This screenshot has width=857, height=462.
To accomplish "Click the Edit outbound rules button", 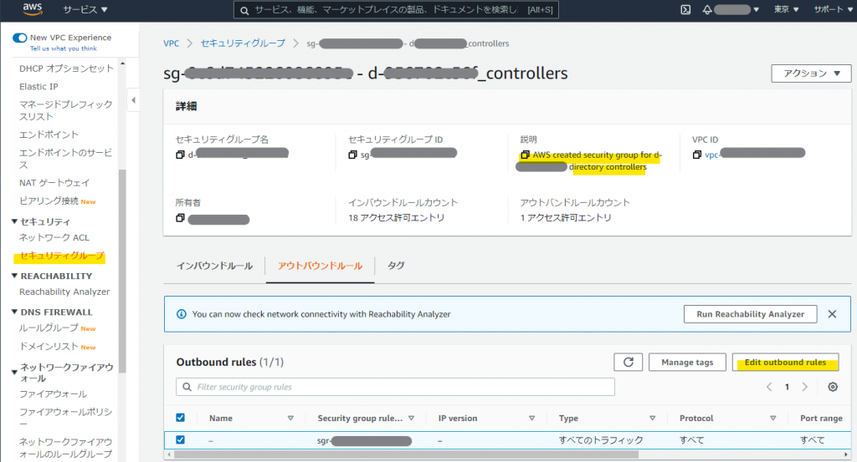I will pos(785,363).
